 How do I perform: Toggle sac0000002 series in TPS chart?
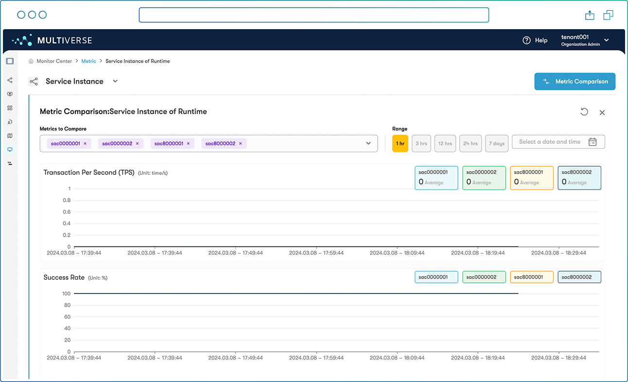pos(484,178)
